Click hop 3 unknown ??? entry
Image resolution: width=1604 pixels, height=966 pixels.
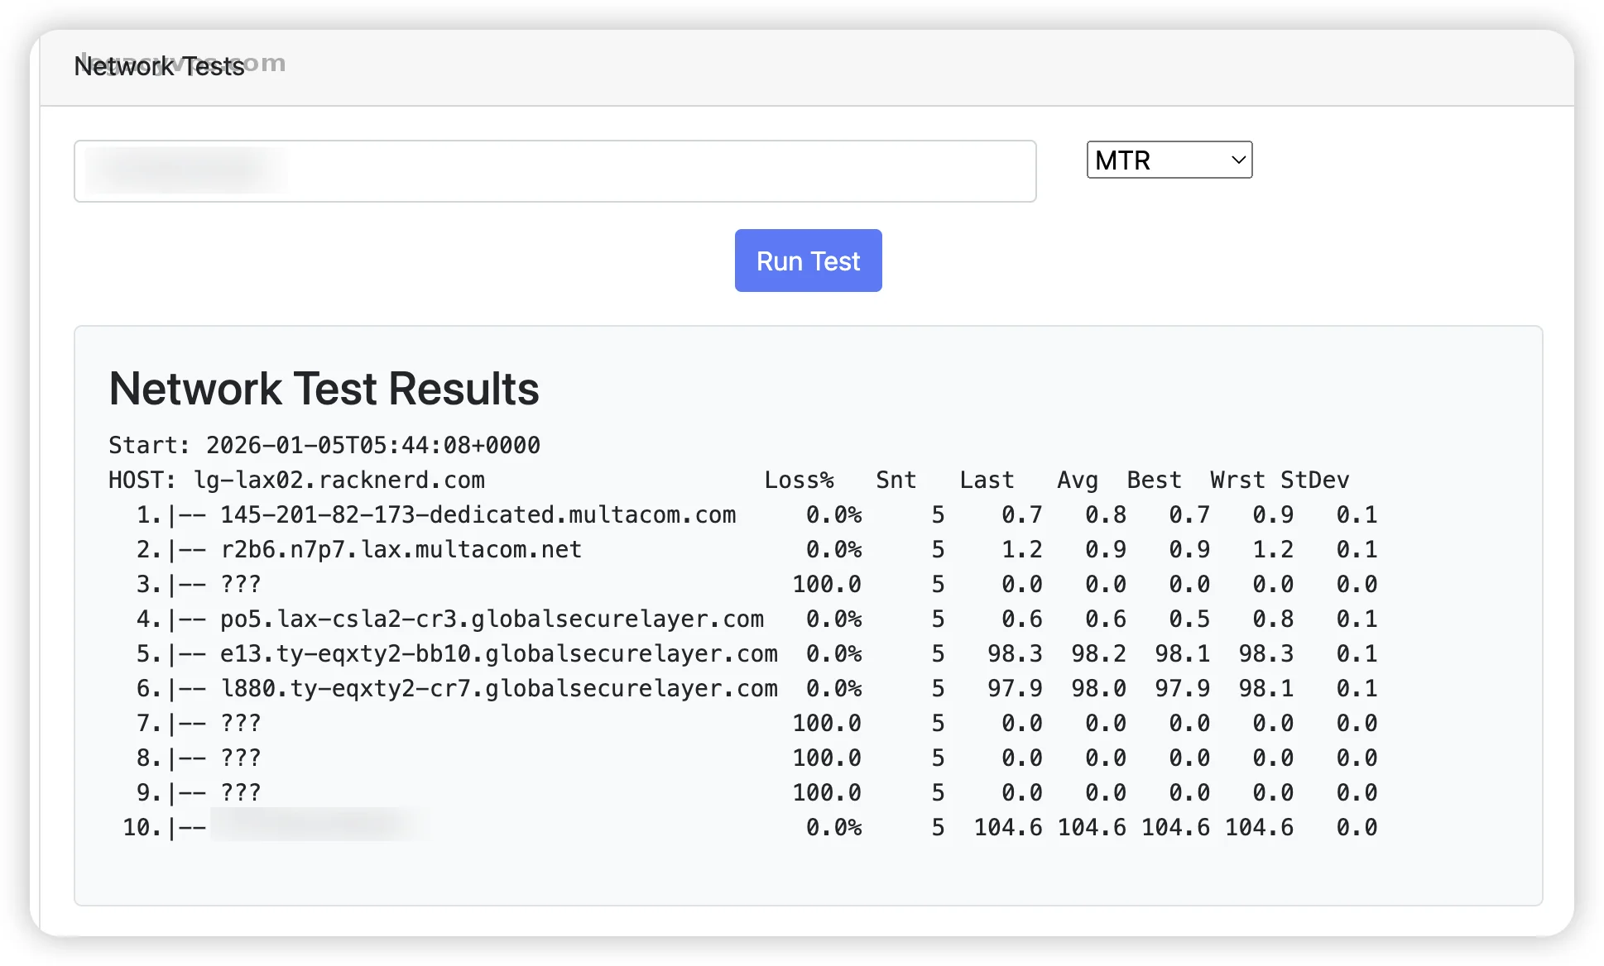point(240,584)
